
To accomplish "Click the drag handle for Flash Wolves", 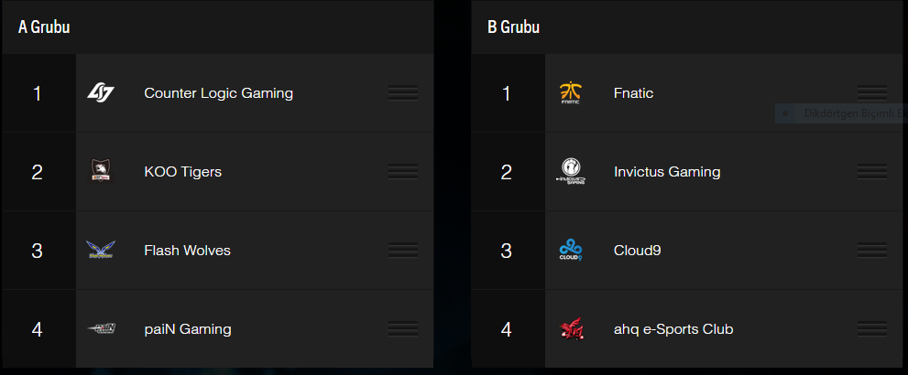I will click(x=403, y=251).
